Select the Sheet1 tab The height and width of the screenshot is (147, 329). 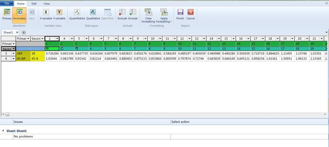(x=8, y=33)
